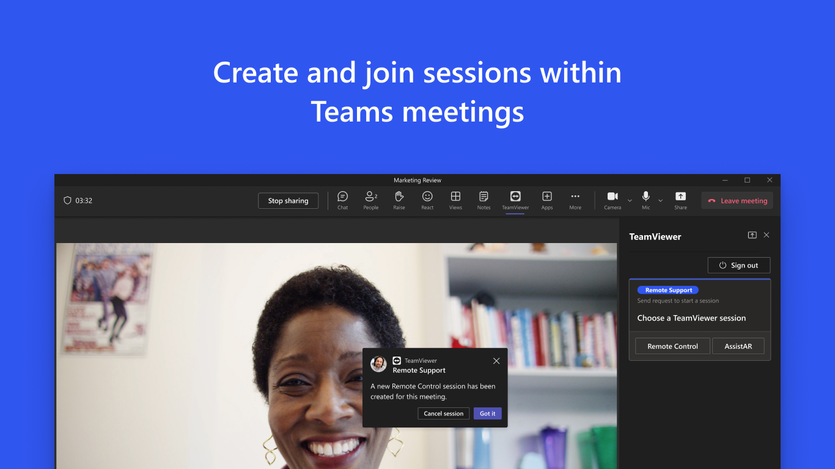Click the Remote Support badge
The width and height of the screenshot is (835, 469).
668,290
